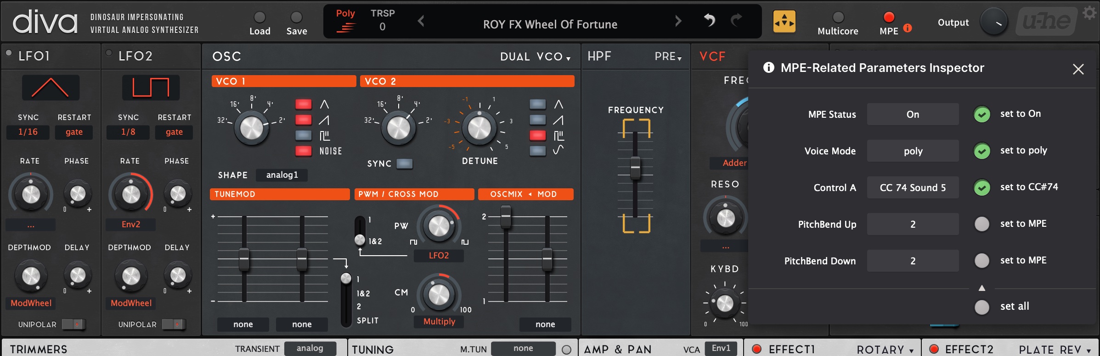Image resolution: width=1100 pixels, height=356 pixels.
Task: Click the set to CC#74 checkmark
Action: tap(982, 187)
